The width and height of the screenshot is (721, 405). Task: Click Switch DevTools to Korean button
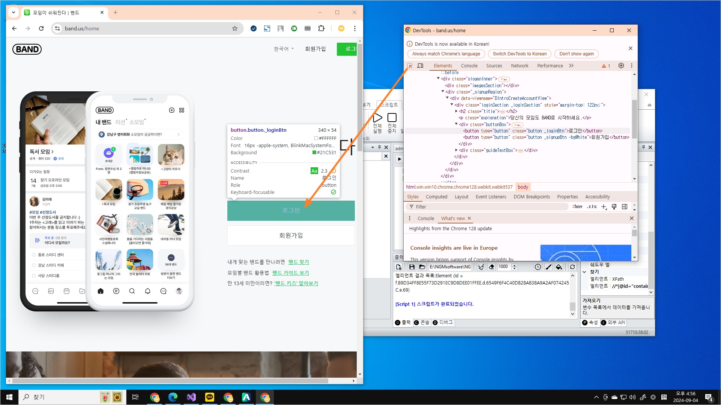pos(519,54)
